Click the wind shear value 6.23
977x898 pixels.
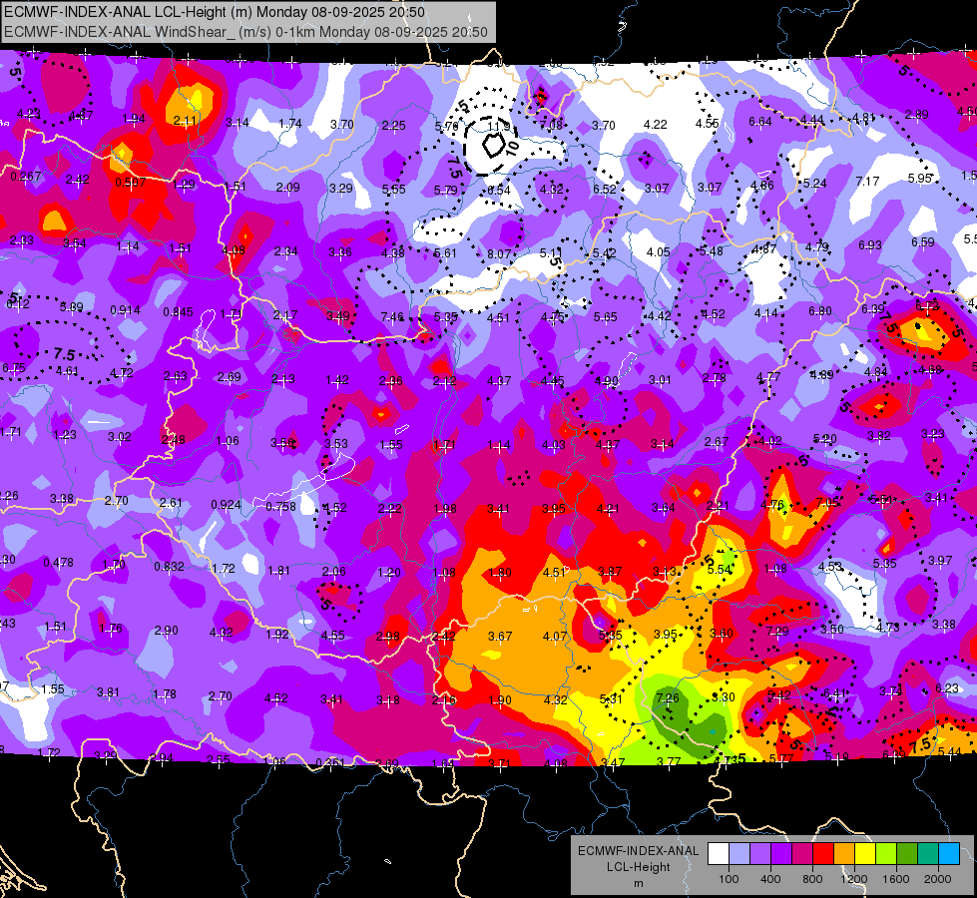(947, 687)
